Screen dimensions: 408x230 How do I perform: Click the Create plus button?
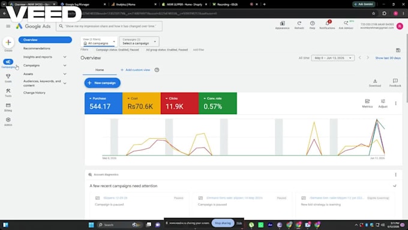pyautogui.click(x=8, y=43)
